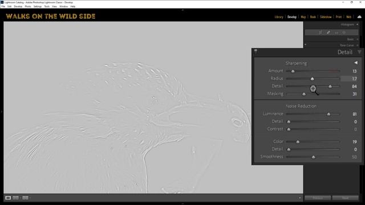Edit the Sharpening Amount value 13
Screen dimensions: 365x205
[354, 71]
